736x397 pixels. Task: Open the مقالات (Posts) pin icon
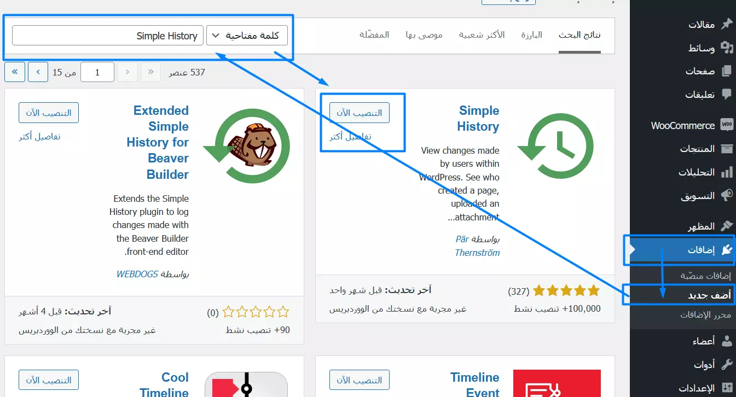(x=726, y=25)
